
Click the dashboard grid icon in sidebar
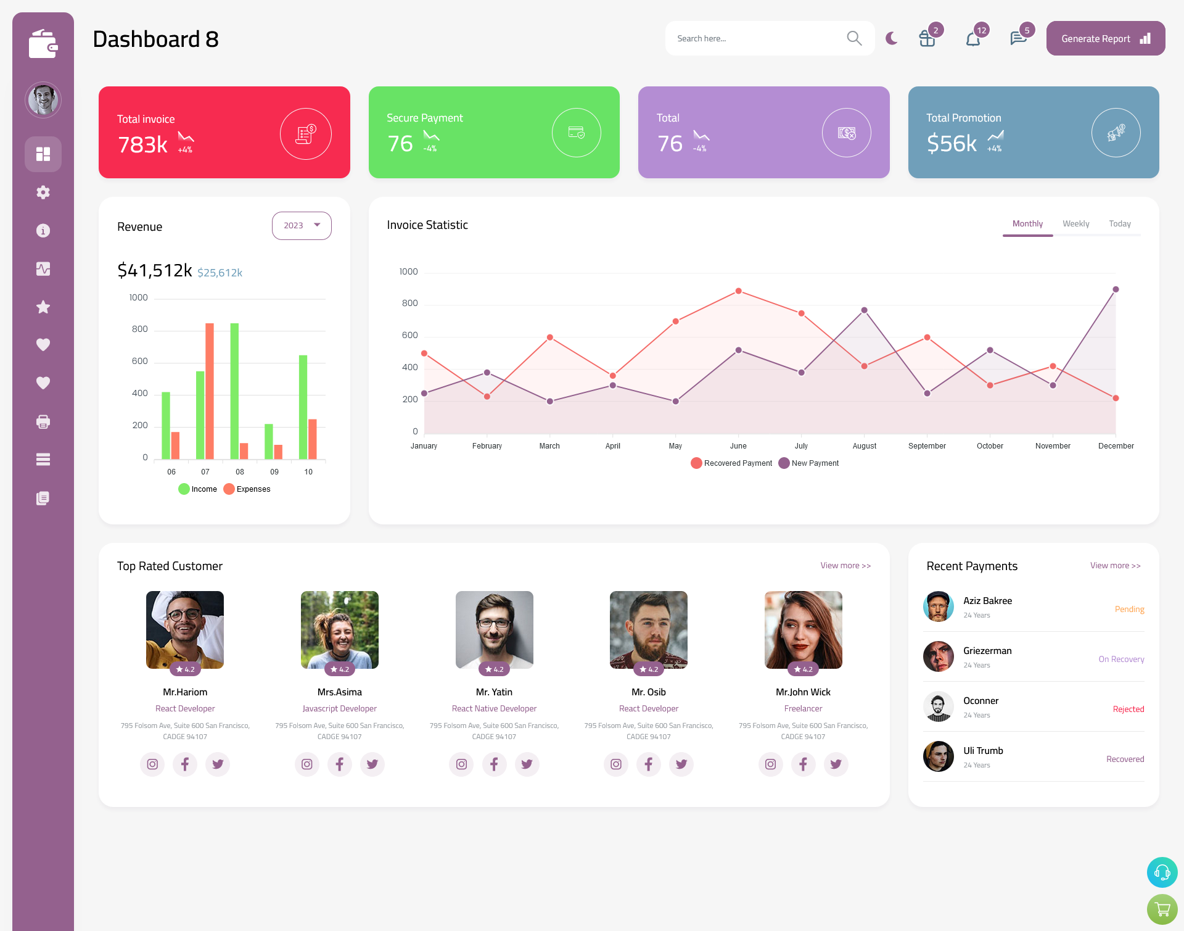[x=43, y=153]
